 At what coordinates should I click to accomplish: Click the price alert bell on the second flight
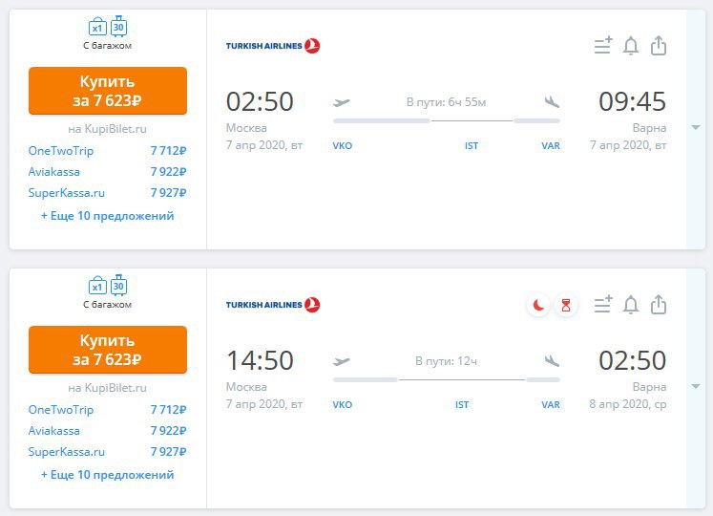pyautogui.click(x=630, y=305)
